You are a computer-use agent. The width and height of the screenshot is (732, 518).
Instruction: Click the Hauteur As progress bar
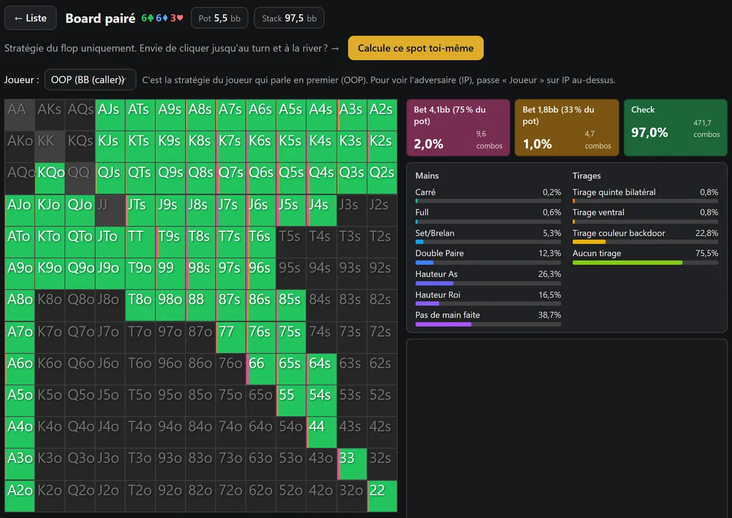488,283
